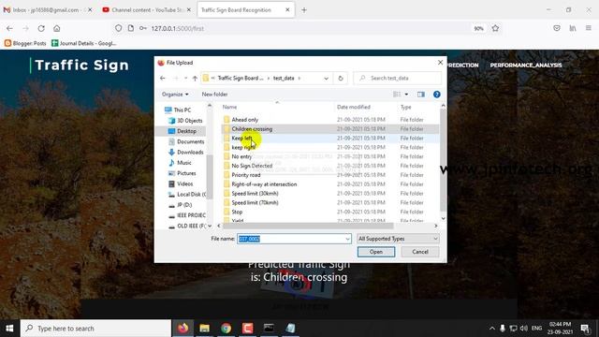Select Speed limit (30kmh) folder
This screenshot has height=337, width=599.
coord(255,194)
